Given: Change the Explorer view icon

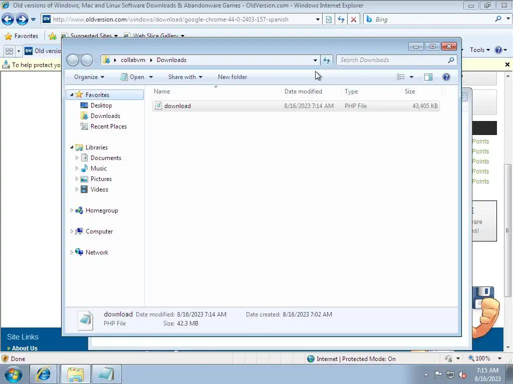Looking at the screenshot, I should click(x=400, y=76).
